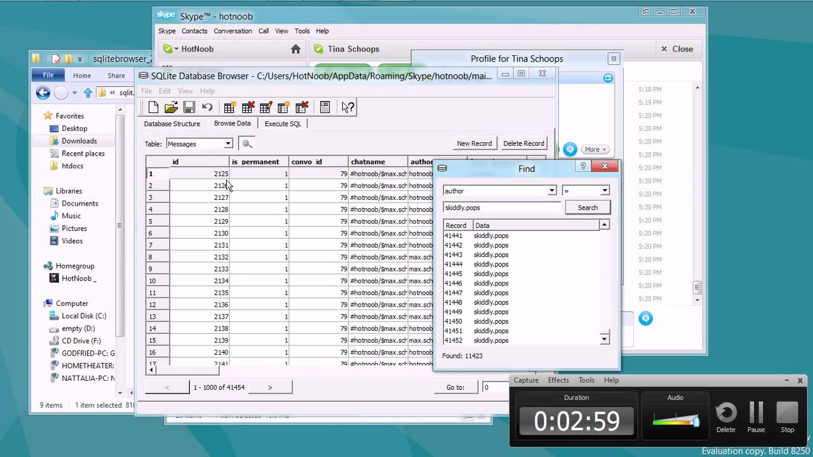Click the author column header
The width and height of the screenshot is (813, 457).
[x=422, y=162]
